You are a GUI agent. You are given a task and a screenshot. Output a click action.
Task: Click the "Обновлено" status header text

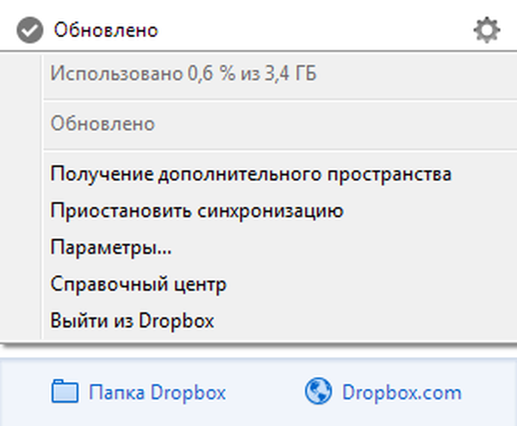tap(106, 31)
